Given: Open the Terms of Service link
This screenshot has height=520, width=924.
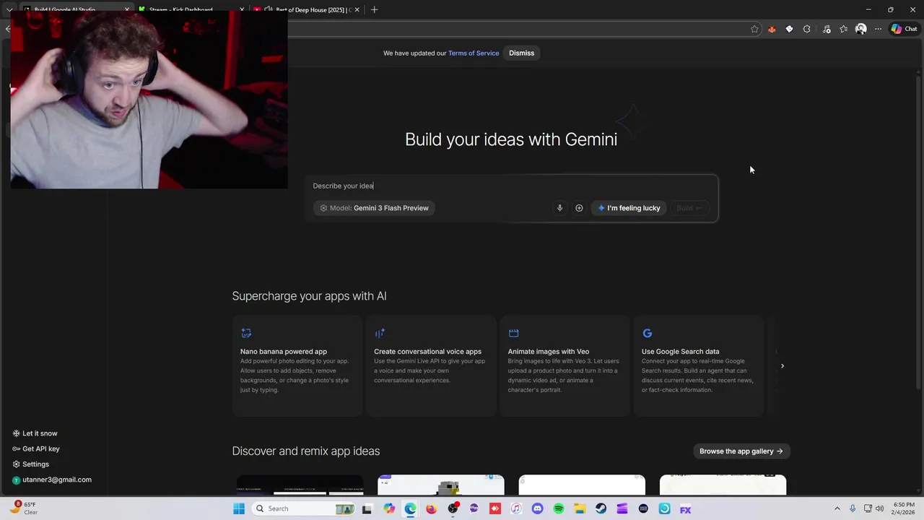Looking at the screenshot, I should (x=474, y=53).
